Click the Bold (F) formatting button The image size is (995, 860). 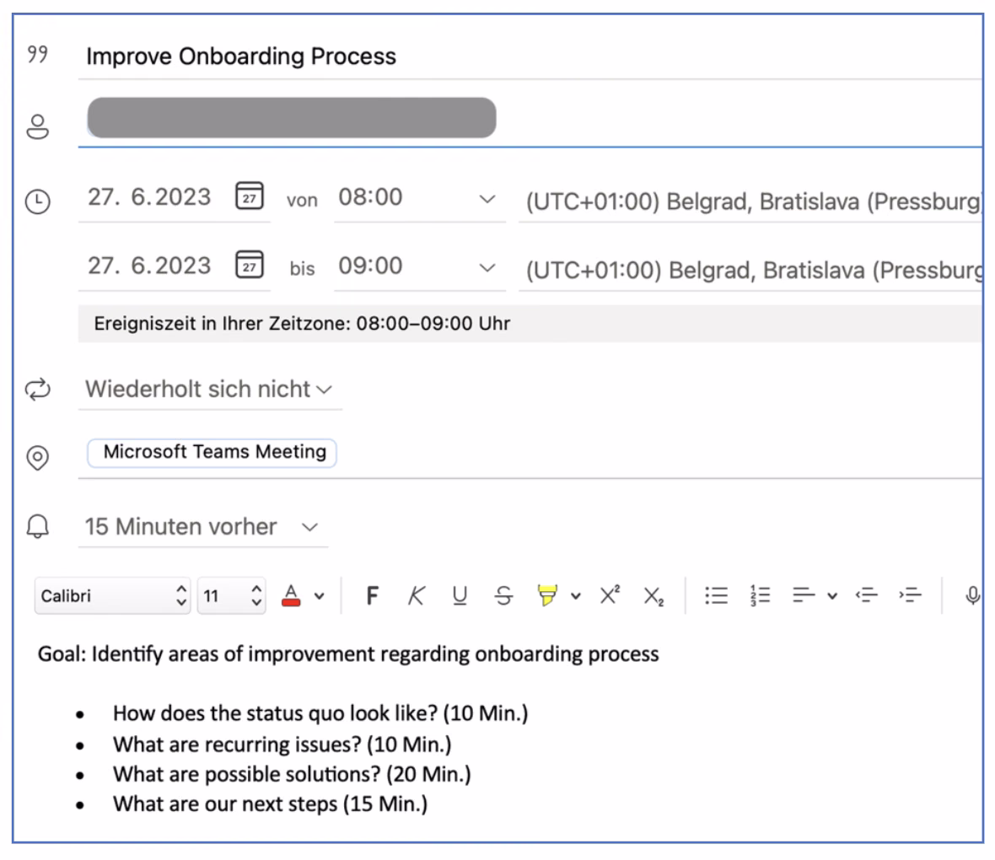point(373,595)
